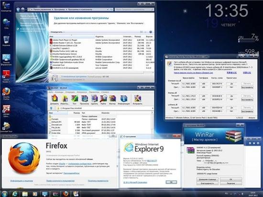Screen dimensions: 263x197
Task: Click the Мастер (Wizard) icon in WinRAR toolbar
Action: (112, 99)
